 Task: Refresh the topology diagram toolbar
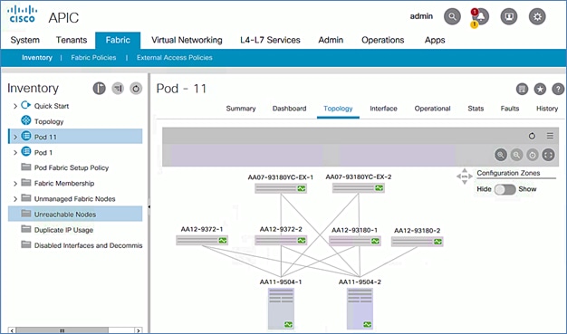[532, 136]
